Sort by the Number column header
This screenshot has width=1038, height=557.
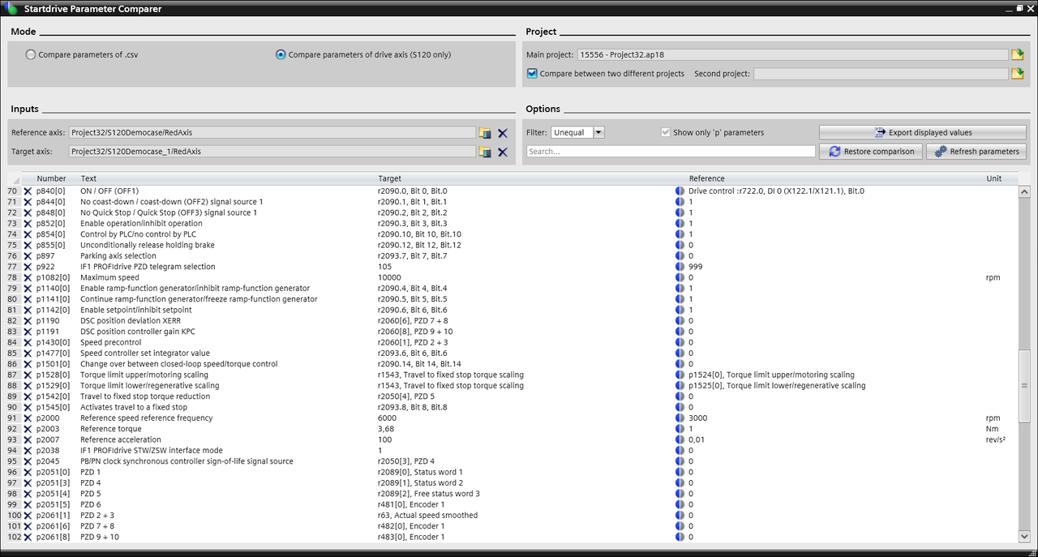click(x=51, y=178)
